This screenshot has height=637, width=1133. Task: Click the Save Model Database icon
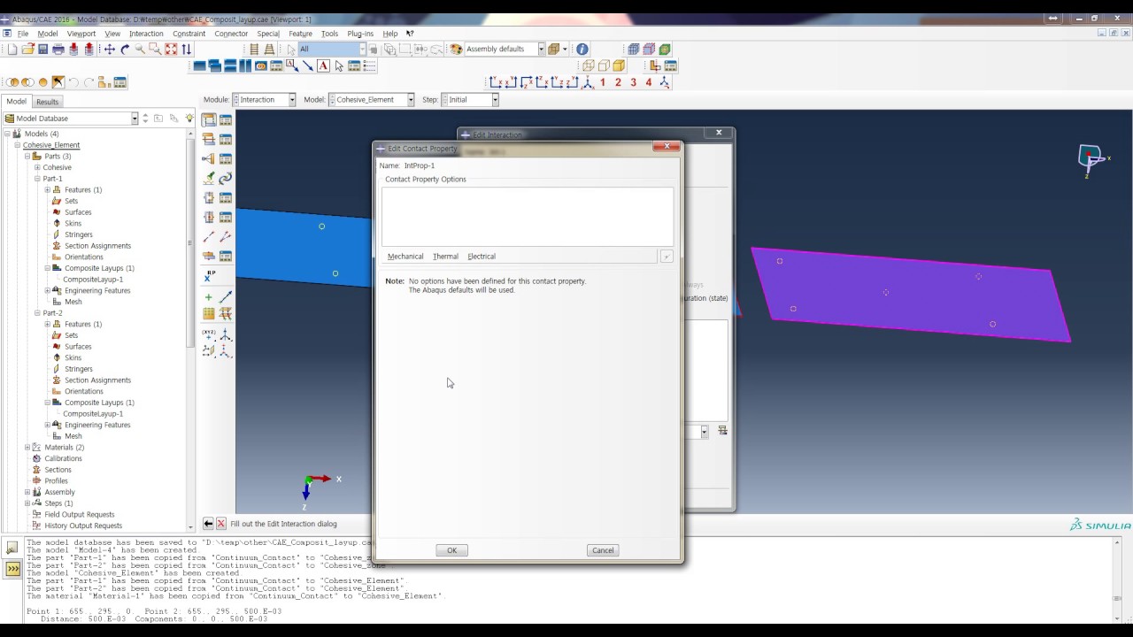pyautogui.click(x=42, y=50)
